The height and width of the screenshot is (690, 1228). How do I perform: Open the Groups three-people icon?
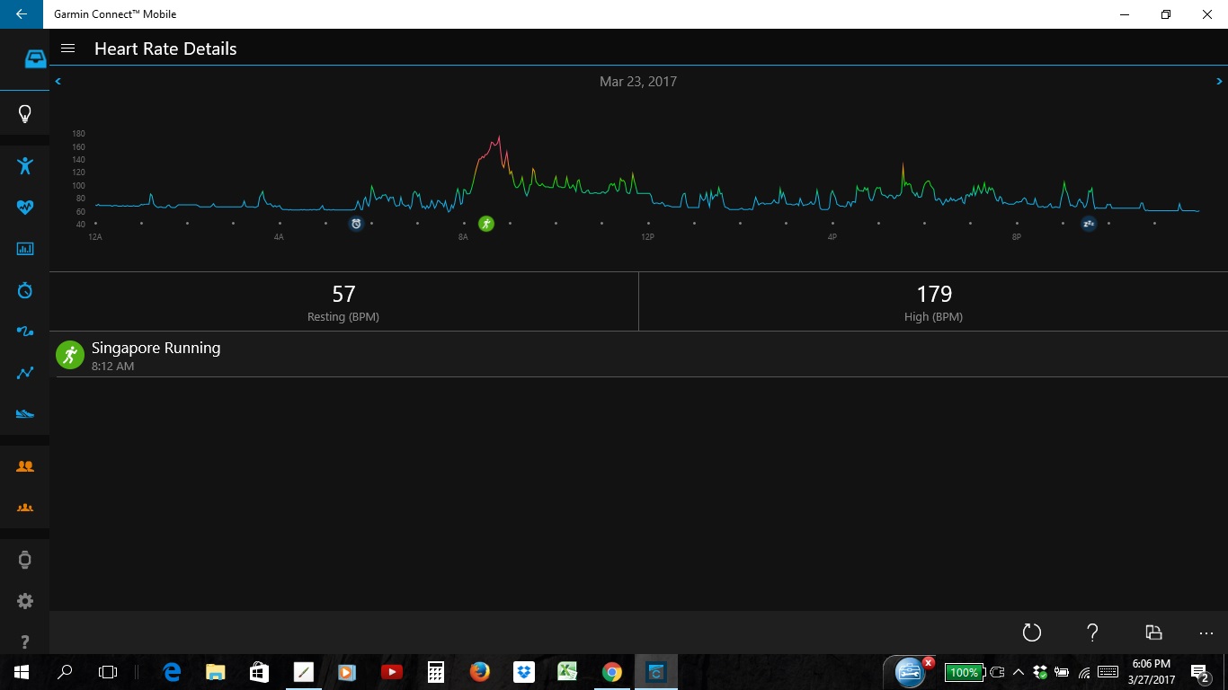25,508
